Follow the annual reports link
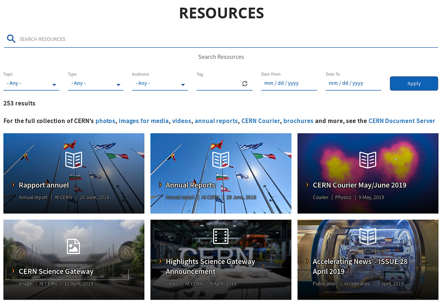440x301 pixels. pos(216,121)
